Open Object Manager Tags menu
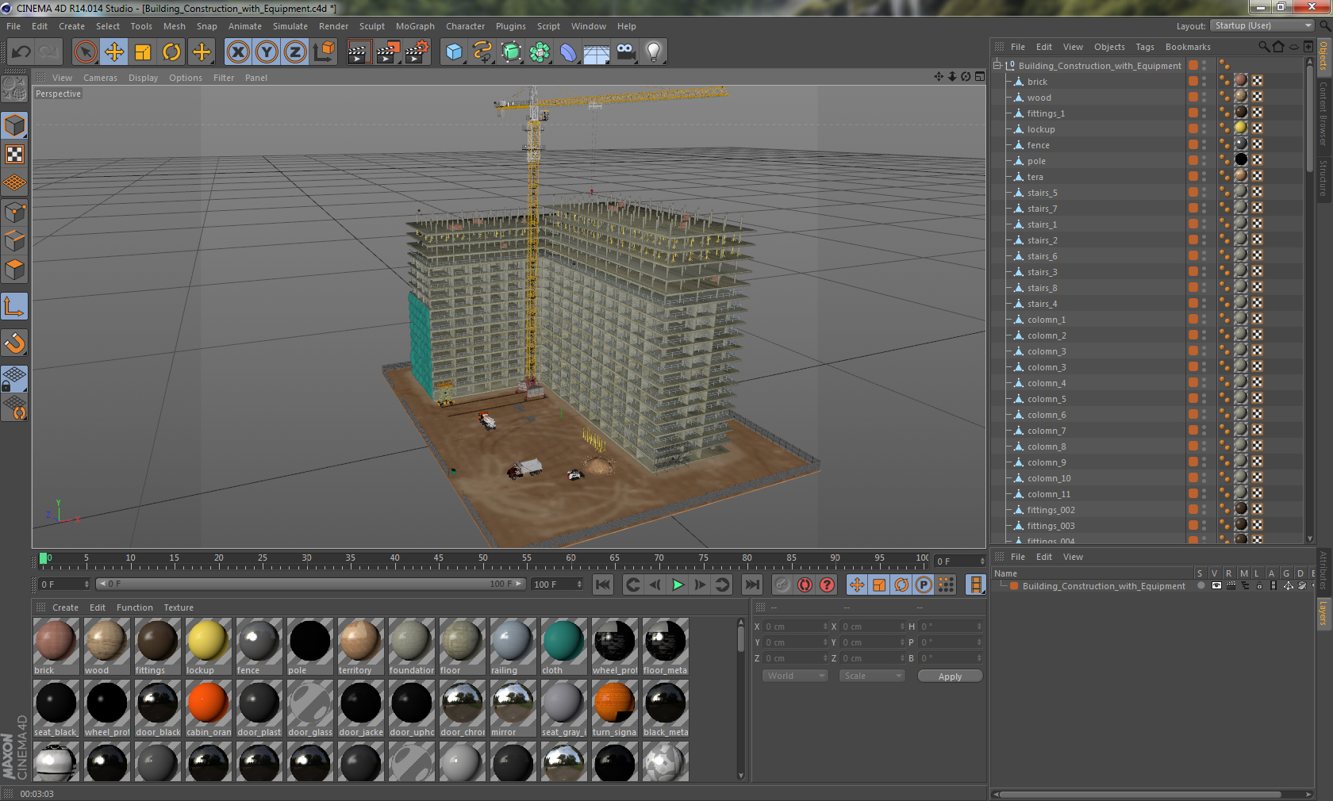 [1144, 47]
